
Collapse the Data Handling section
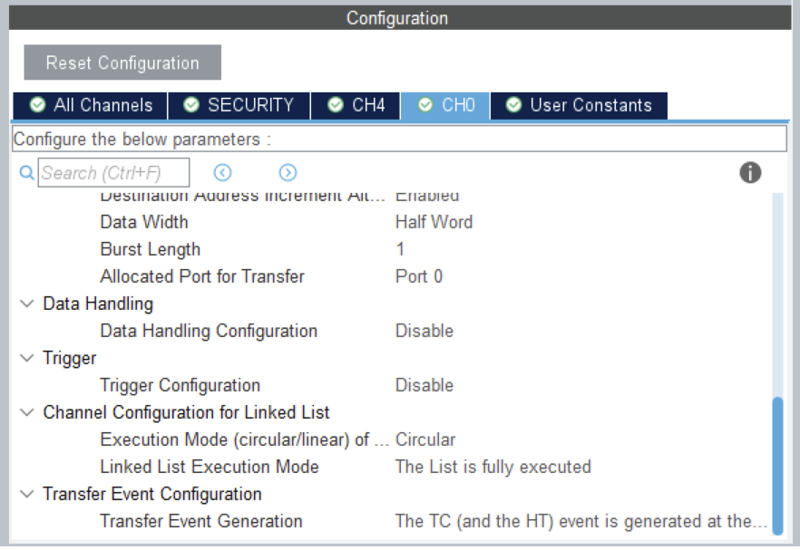pyautogui.click(x=26, y=304)
